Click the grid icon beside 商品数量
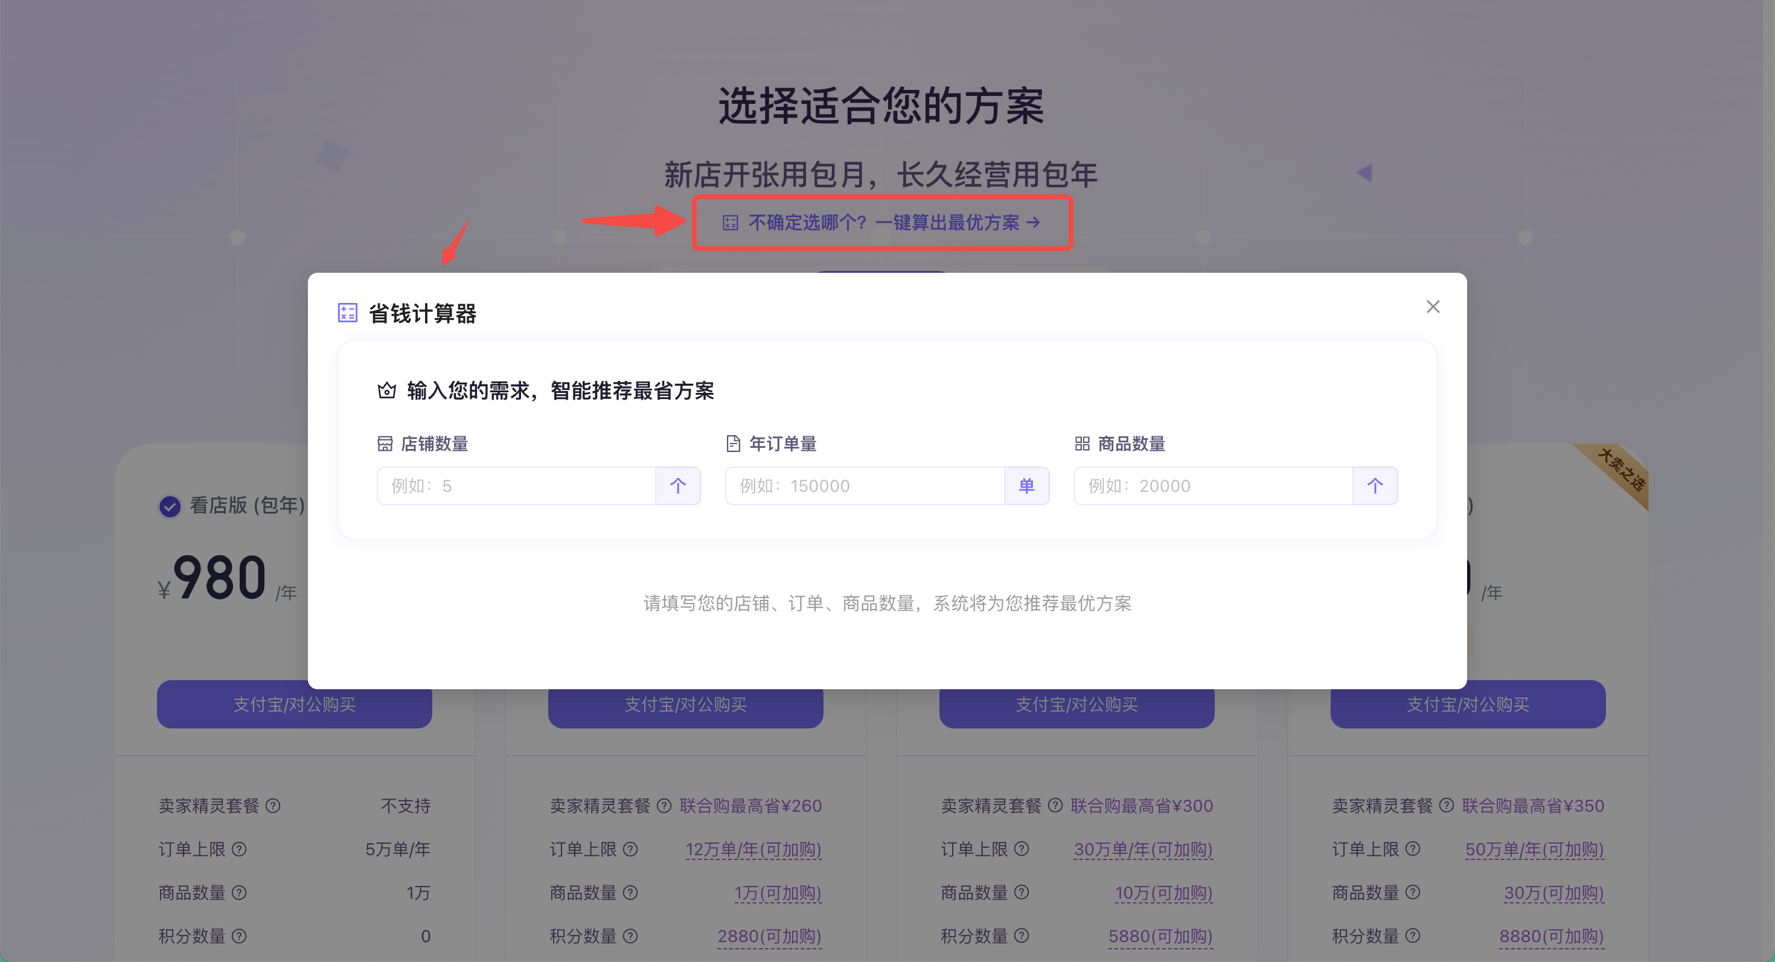The width and height of the screenshot is (1775, 962). point(1082,444)
